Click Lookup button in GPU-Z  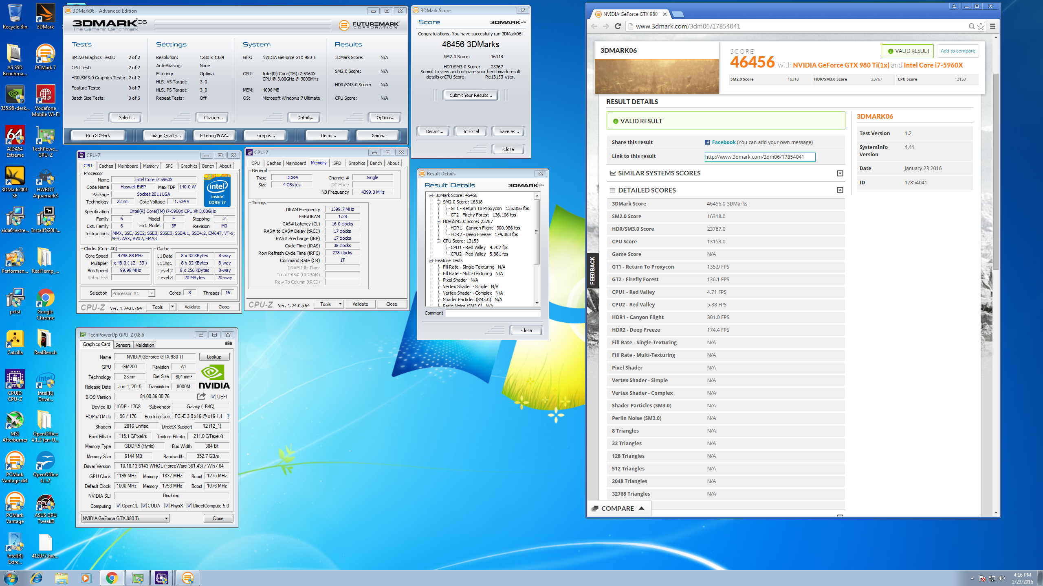[x=214, y=357]
